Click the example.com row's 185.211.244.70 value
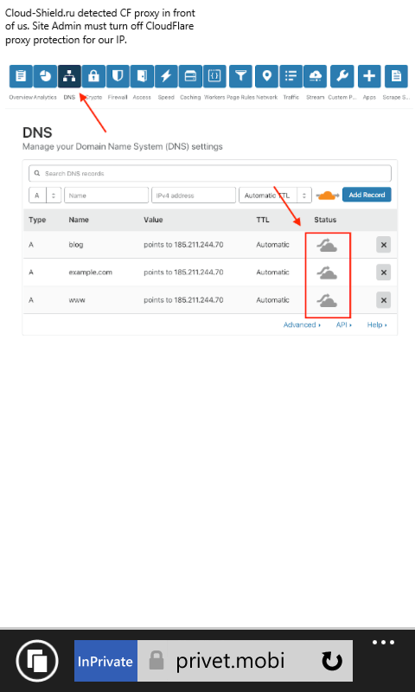Image resolution: width=415 pixels, height=692 pixels. (199, 272)
